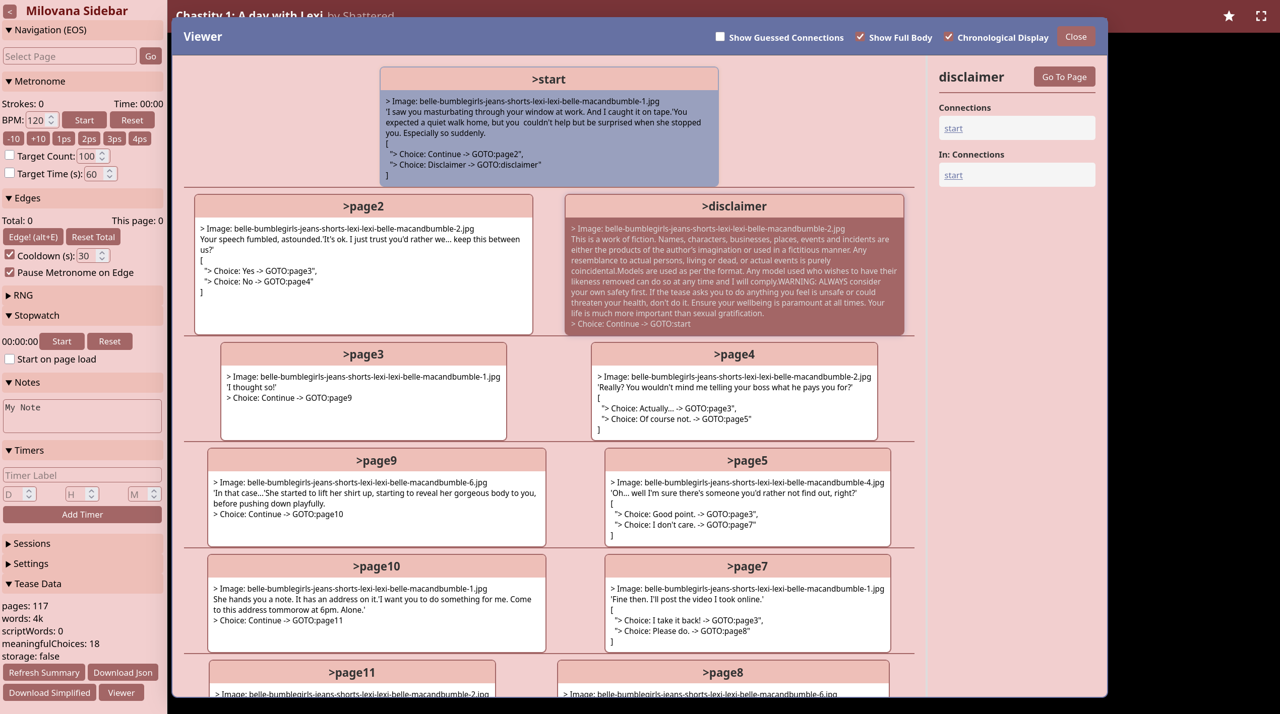Click Refresh Summary button
This screenshot has height=714, width=1280.
44,673
